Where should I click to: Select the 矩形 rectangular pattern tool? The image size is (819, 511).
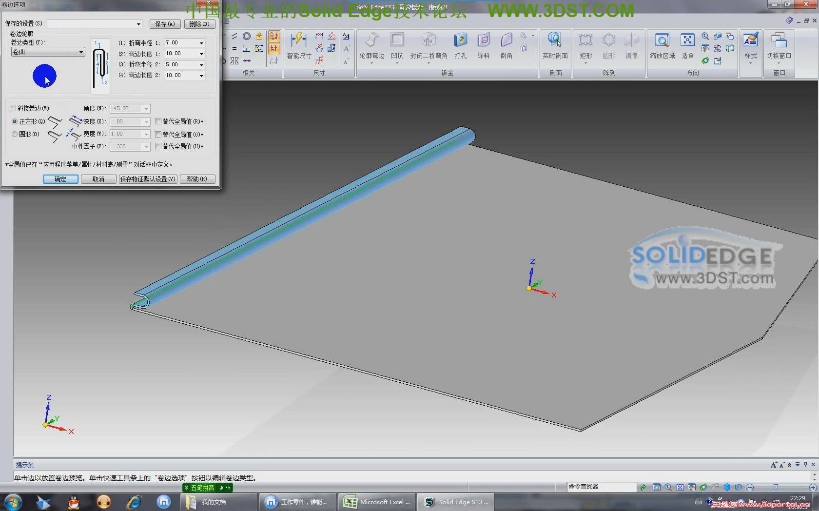pyautogui.click(x=585, y=45)
